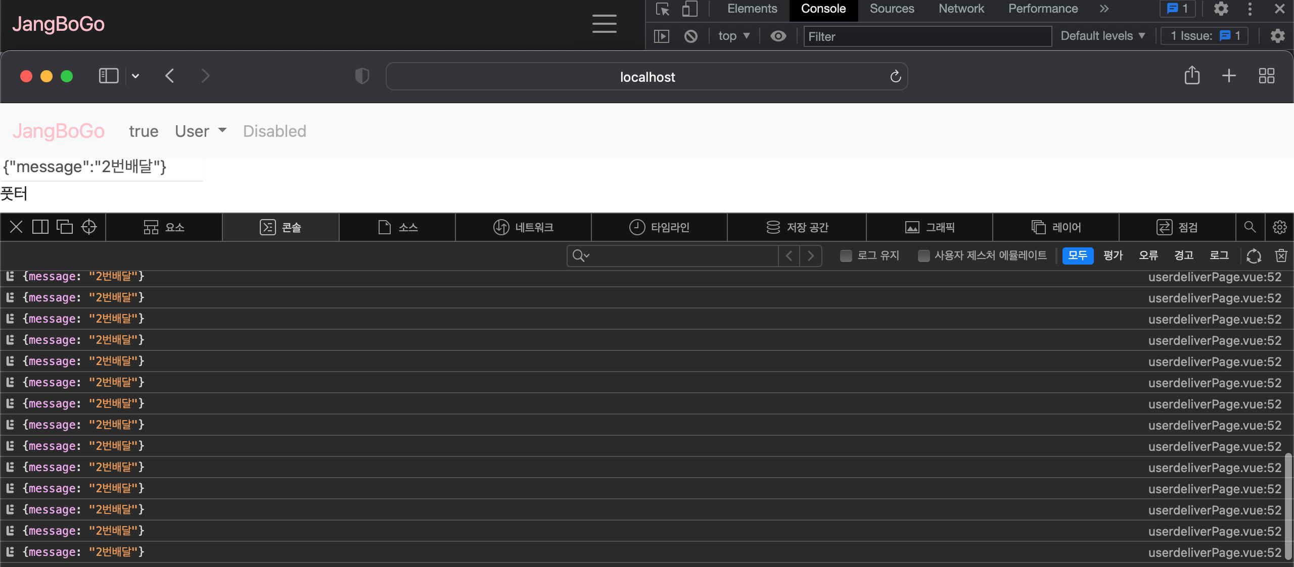Click the Safari reload page icon

pyautogui.click(x=895, y=77)
